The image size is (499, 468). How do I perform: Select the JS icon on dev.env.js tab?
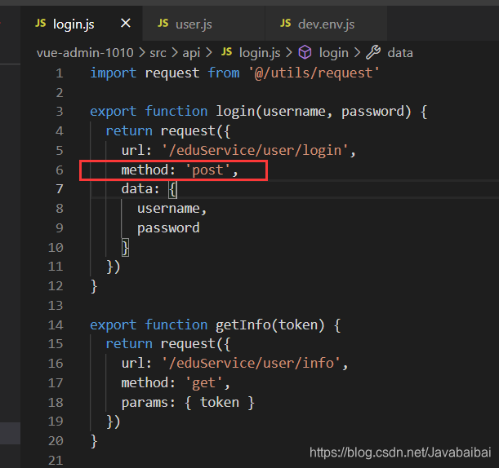pyautogui.click(x=286, y=23)
